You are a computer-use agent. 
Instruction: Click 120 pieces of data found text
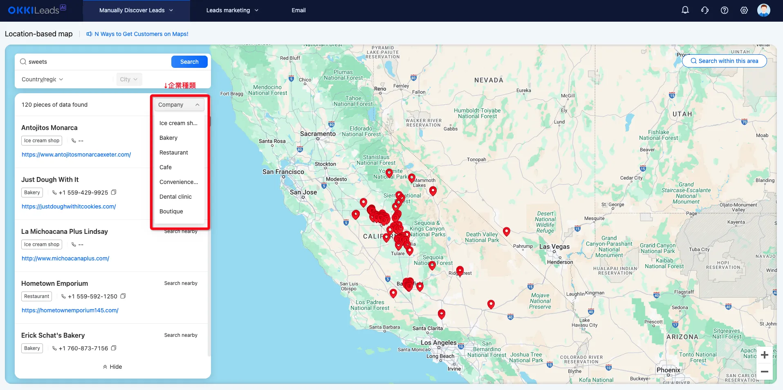click(54, 105)
